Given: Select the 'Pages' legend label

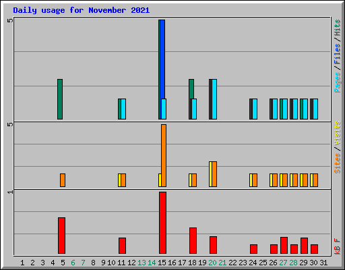Looking at the screenshot, I should 338,82.
